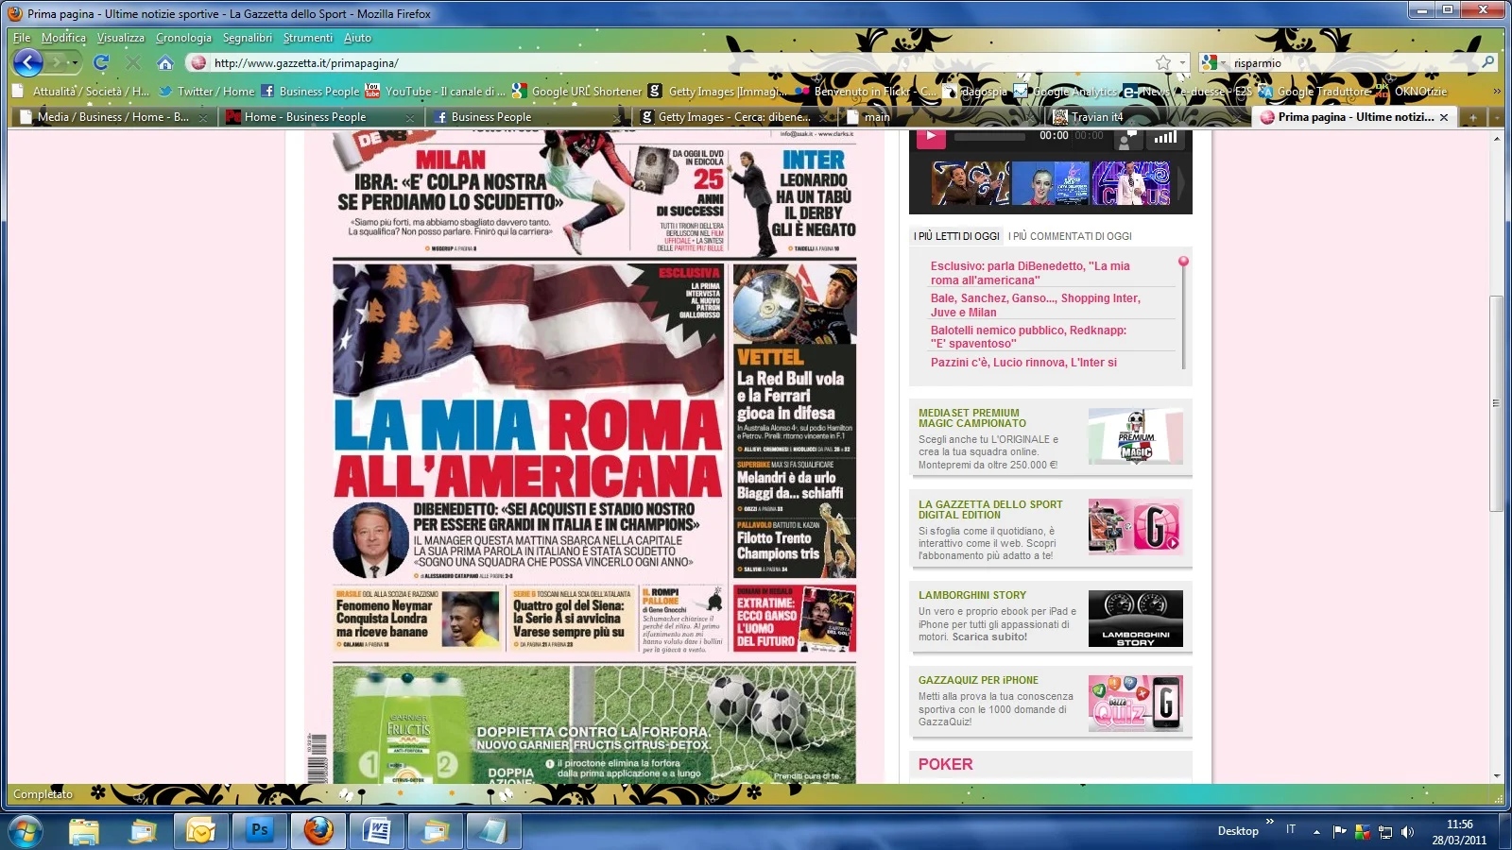Switch to Media / Business / Home tab
The image size is (1512, 850).
tap(113, 117)
